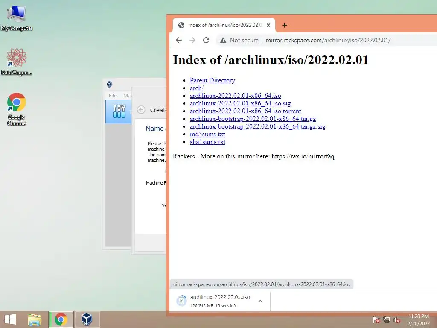Click the Index of /archlinux/iso/2022.02.01 heading
This screenshot has width=437, height=328.
coord(271,60)
